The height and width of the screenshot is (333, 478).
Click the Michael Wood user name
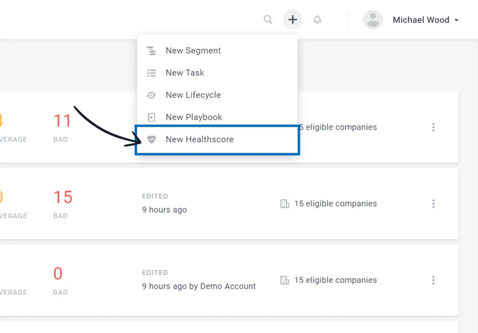pyautogui.click(x=421, y=20)
